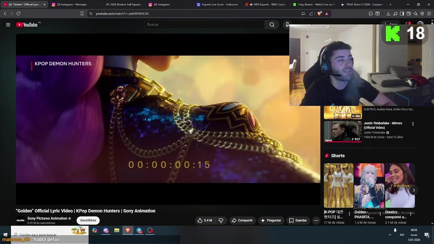This screenshot has width=434, height=244.
Task: Open options for Greelcy short
Action: (411, 214)
